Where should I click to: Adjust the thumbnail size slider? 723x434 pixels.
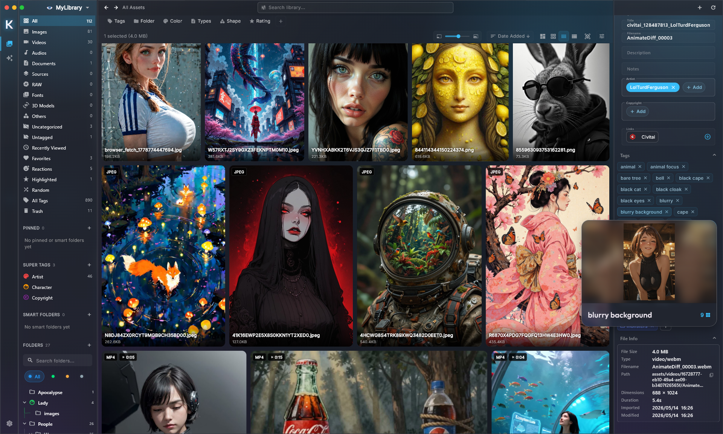coord(458,36)
